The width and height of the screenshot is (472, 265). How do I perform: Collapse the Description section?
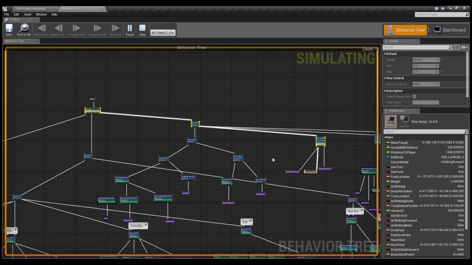(384, 91)
